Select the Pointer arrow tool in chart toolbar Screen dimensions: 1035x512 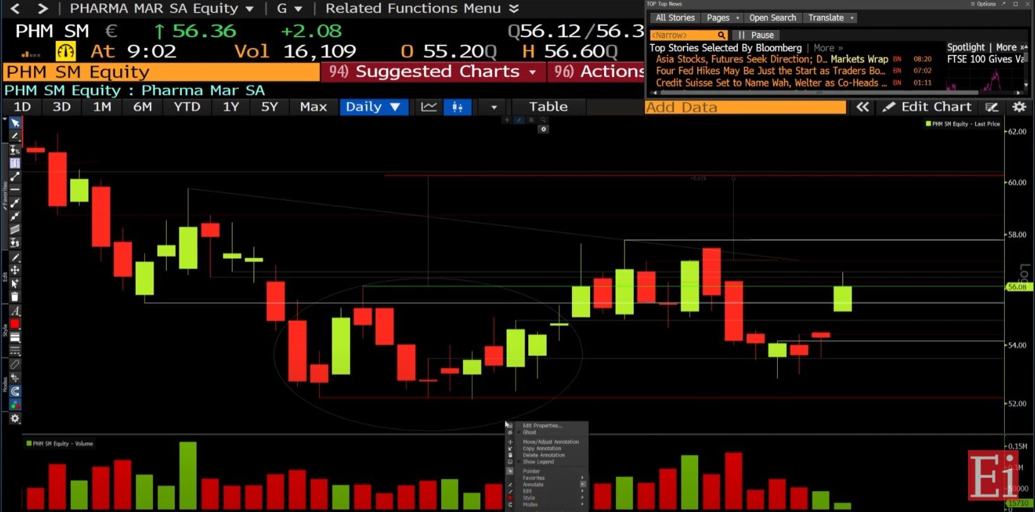[x=15, y=123]
